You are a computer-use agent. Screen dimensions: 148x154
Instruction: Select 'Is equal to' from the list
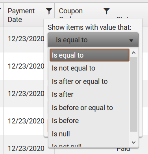click(89, 55)
